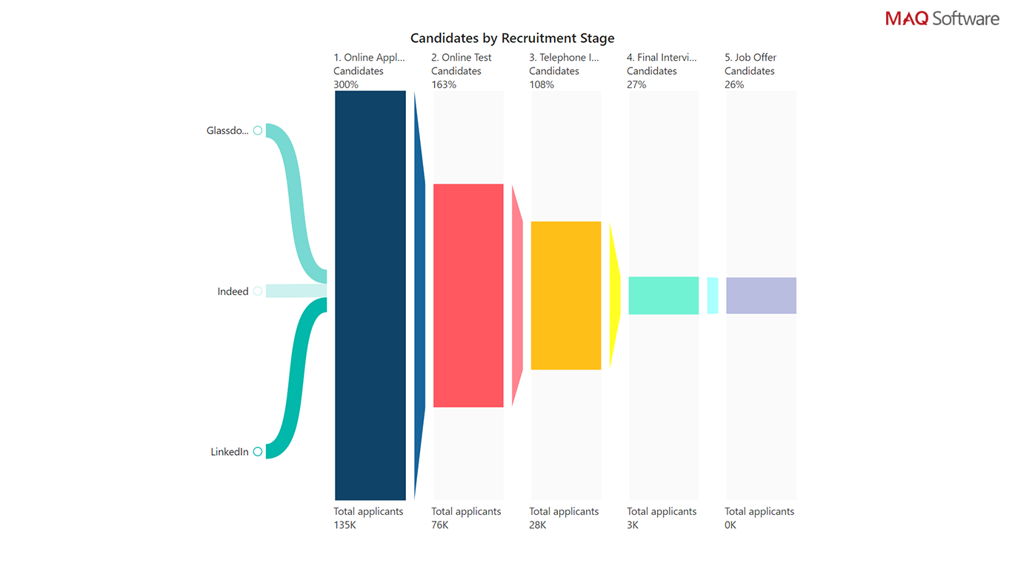Select the mint green Final Interview bar
Viewport: 1012px width, 569px height.
pos(664,295)
